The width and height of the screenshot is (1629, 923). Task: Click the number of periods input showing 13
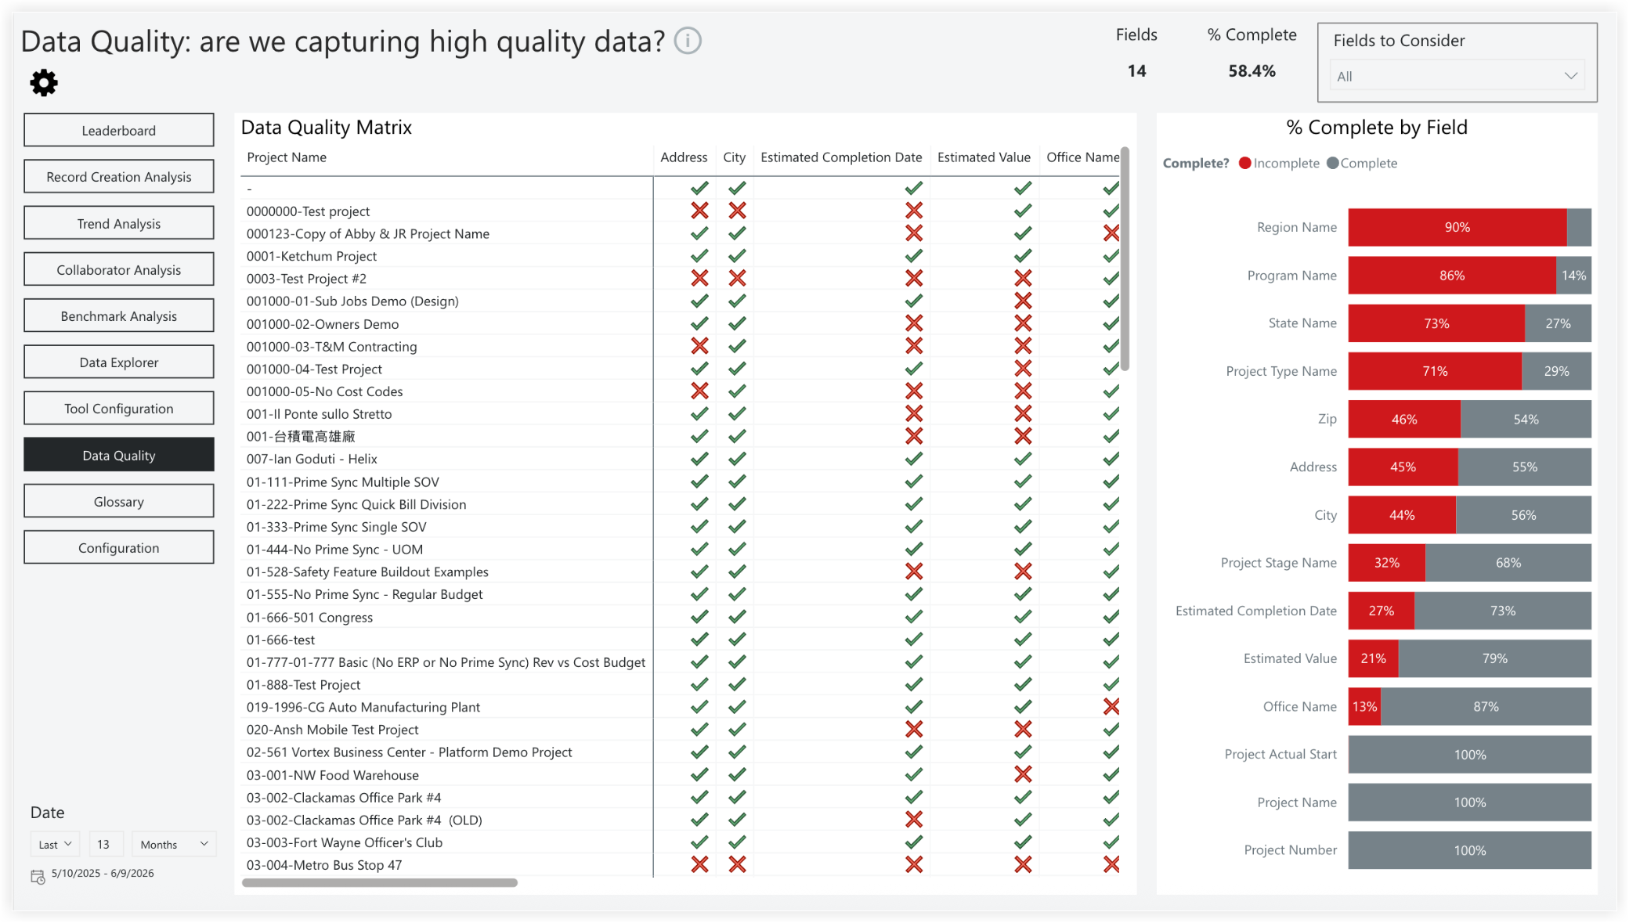click(x=107, y=844)
